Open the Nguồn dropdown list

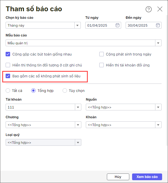(x=158, y=107)
